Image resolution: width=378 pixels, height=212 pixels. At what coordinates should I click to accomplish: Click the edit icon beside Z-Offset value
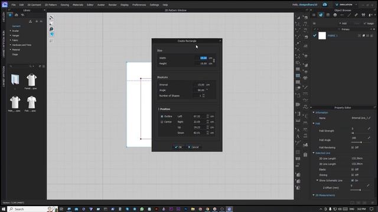(368, 185)
